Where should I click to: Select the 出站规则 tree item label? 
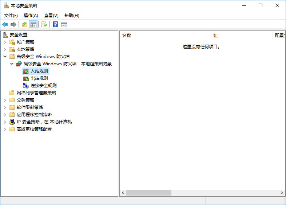pos(39,78)
